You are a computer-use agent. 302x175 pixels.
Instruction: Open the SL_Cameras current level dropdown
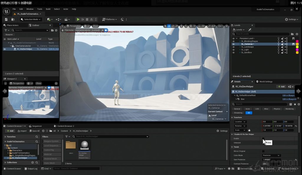219,119
